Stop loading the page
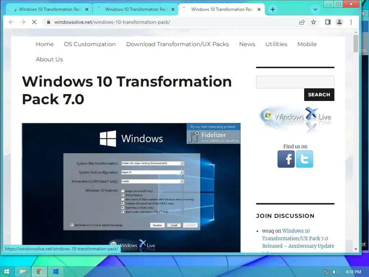 point(34,22)
